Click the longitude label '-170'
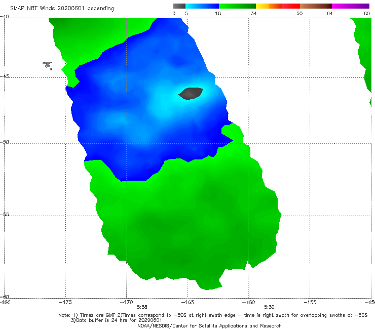Image resolution: width=375 pixels, height=329 pixels. (x=127, y=302)
